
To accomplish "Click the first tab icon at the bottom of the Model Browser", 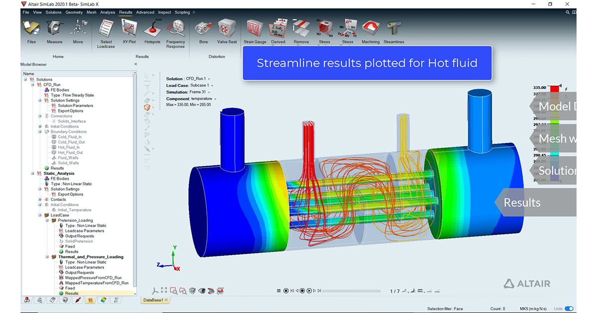I will [28, 300].
